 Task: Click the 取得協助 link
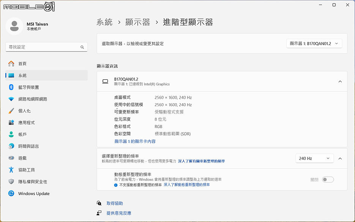115,203
